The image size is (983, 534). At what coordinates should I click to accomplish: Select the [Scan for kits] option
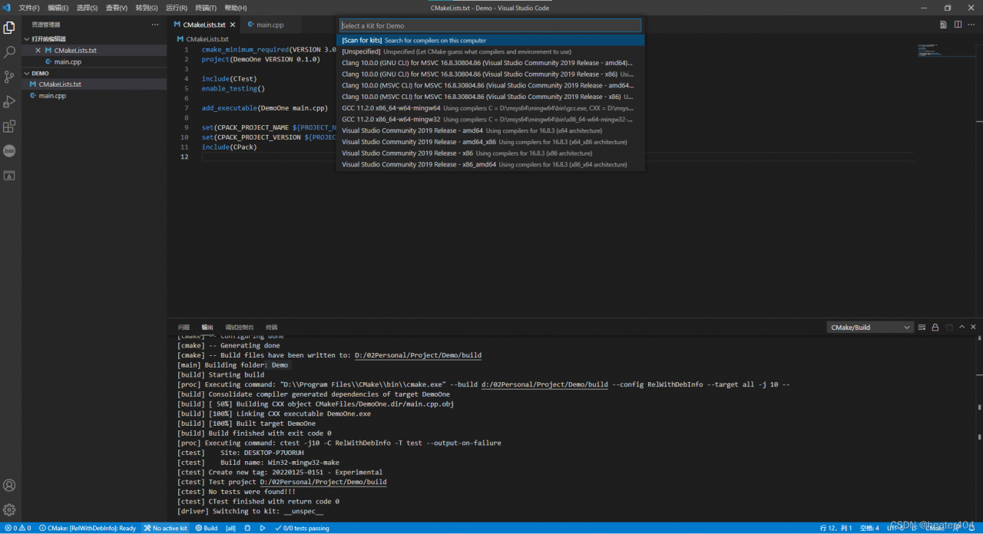[490, 40]
